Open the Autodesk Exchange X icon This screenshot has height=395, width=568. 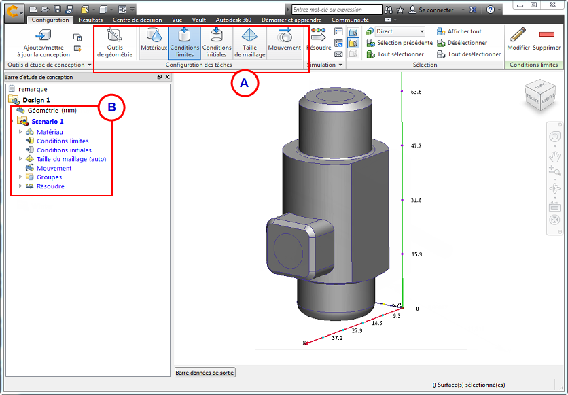(x=473, y=10)
